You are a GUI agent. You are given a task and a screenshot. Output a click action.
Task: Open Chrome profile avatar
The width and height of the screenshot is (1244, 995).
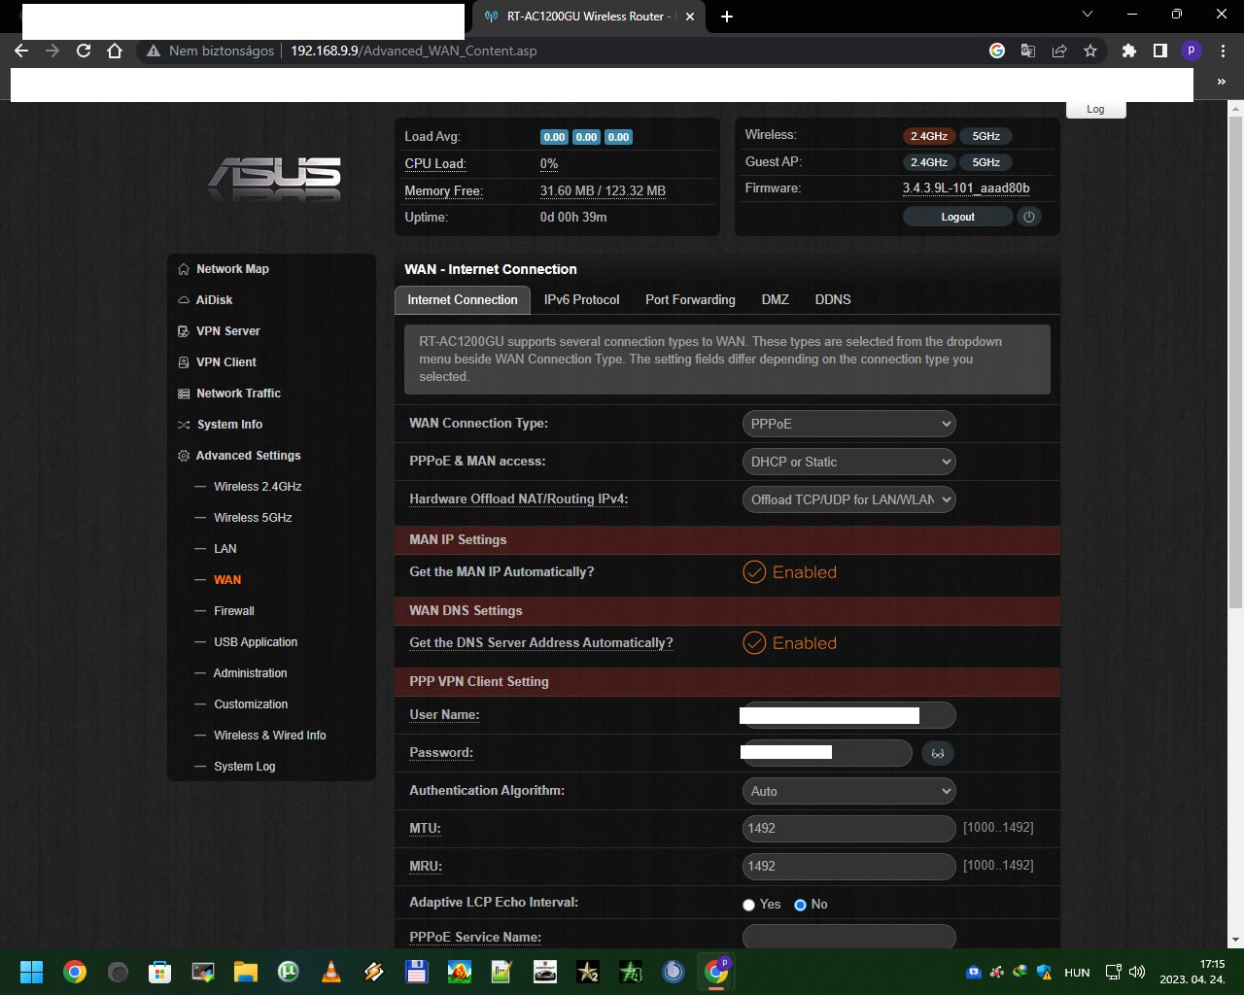click(x=1192, y=51)
